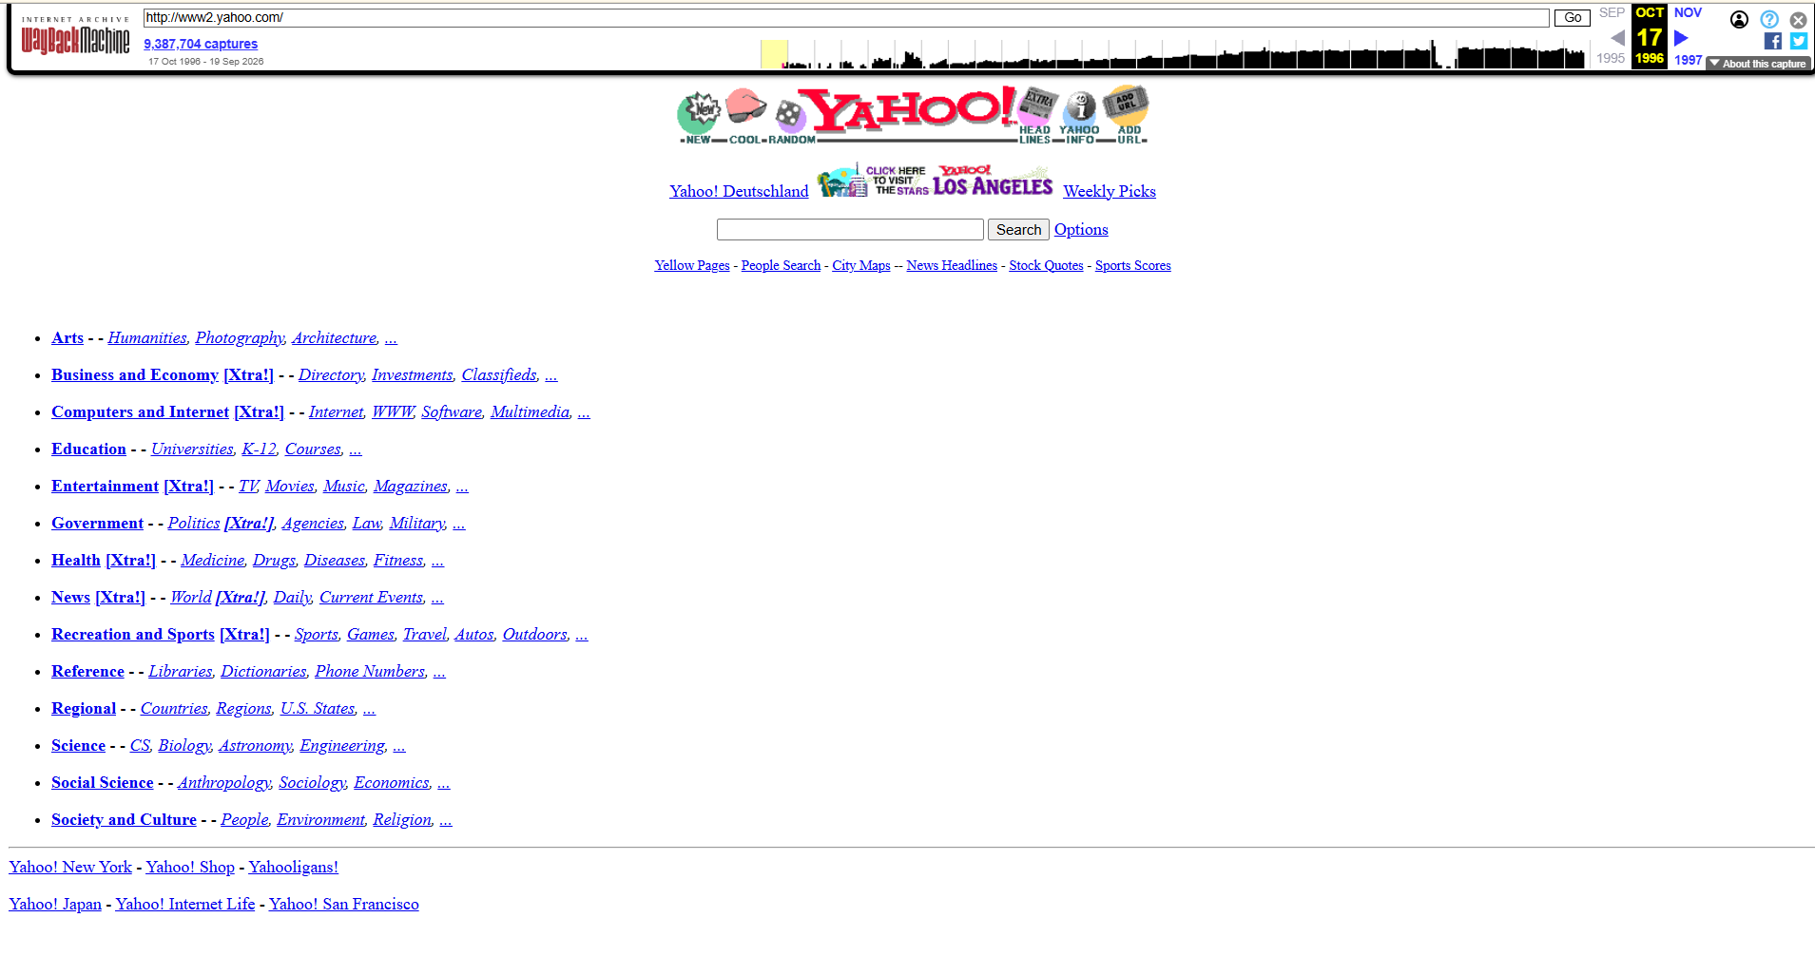Screen dimensions: 1815x956
Task: Open the Society and Culture category
Action: 124,819
